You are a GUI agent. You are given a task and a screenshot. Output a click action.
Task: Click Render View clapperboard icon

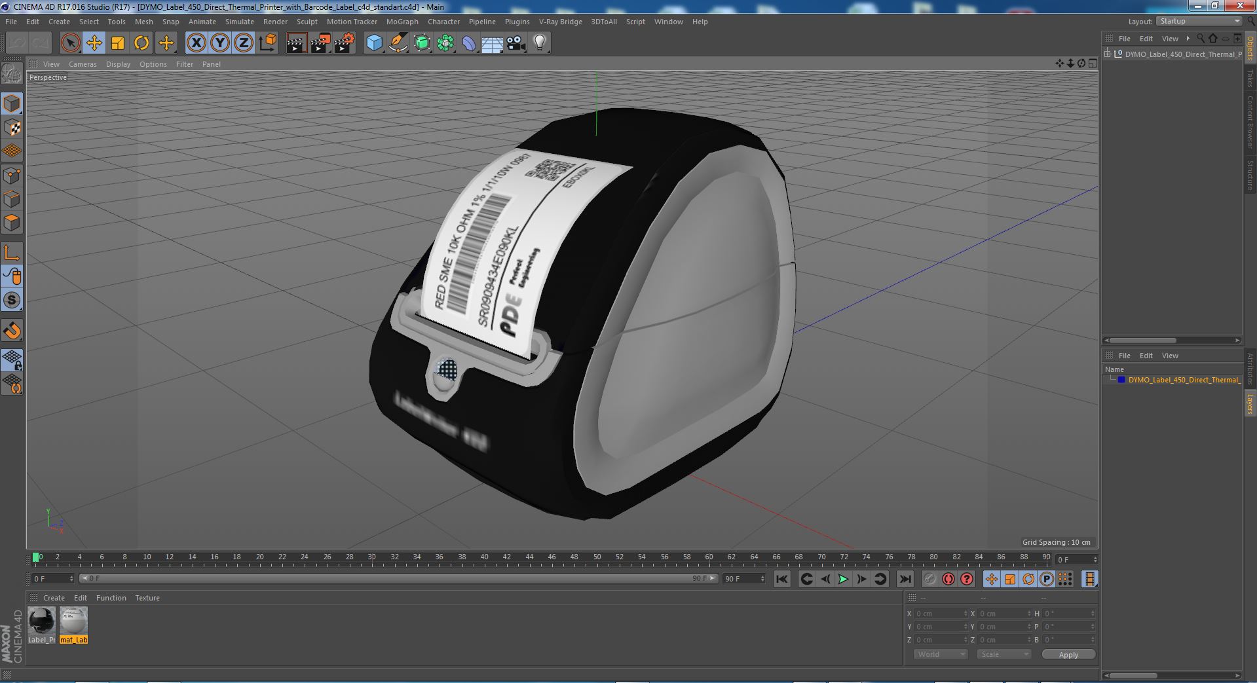[x=296, y=43]
